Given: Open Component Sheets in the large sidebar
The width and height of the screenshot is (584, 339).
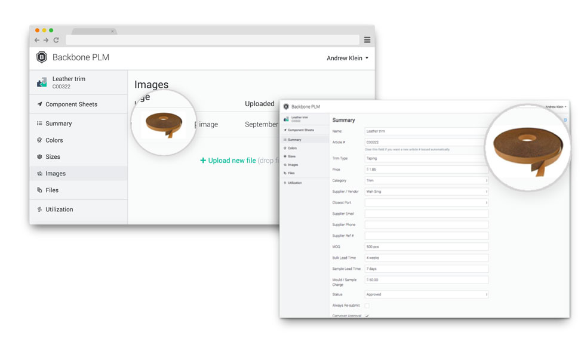Looking at the screenshot, I should (x=71, y=104).
